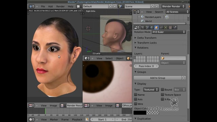
Task: Open the Marker menu in timeline
Action: [54, 120]
